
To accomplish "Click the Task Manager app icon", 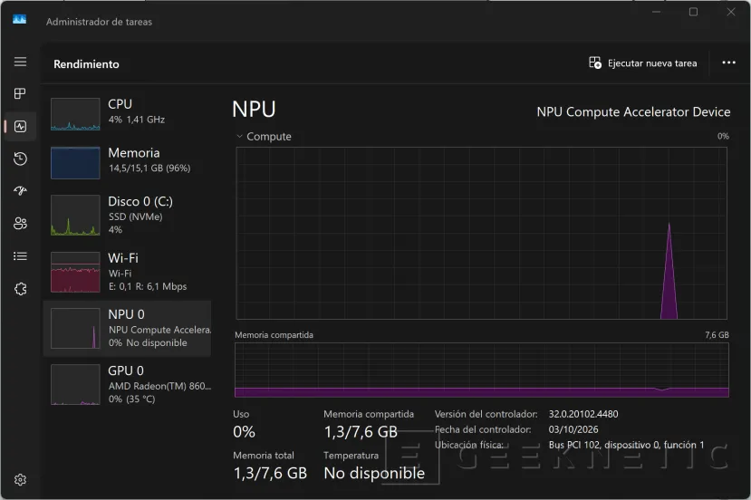I will pyautogui.click(x=20, y=20).
